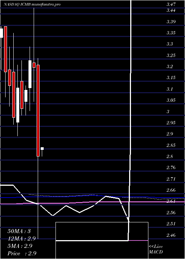The height and width of the screenshot is (259, 185).
Task: Click the 2.61 price axis label
Action: pyautogui.click(x=171, y=201)
